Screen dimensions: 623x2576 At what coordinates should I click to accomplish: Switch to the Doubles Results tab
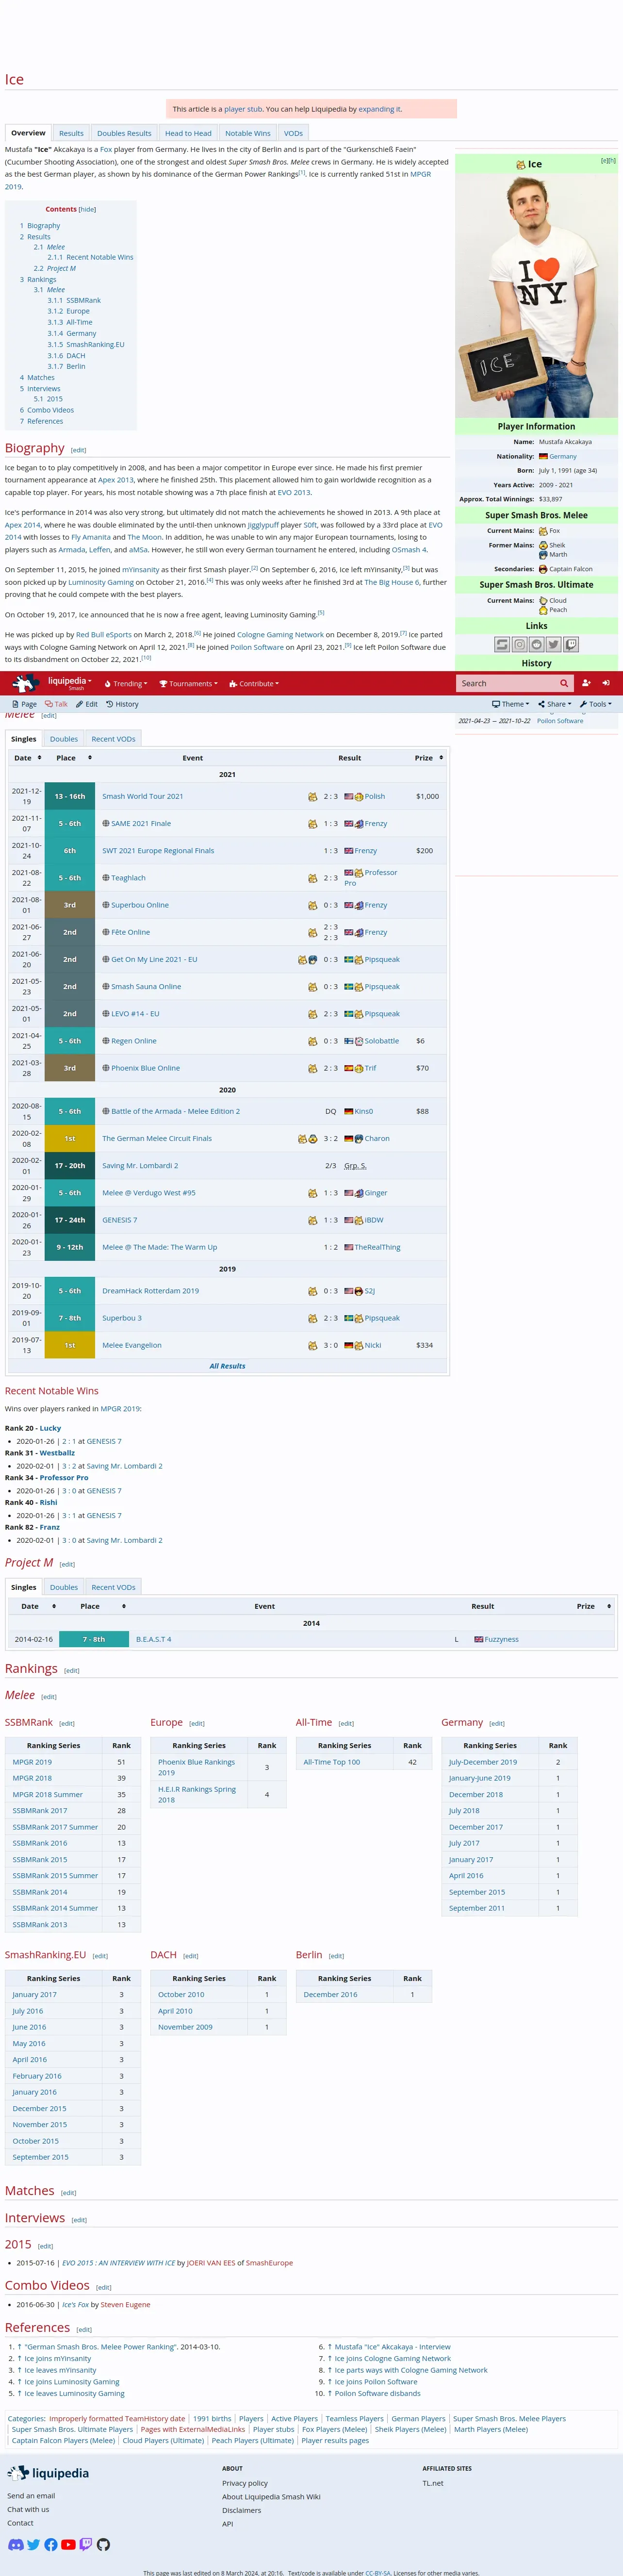click(124, 133)
